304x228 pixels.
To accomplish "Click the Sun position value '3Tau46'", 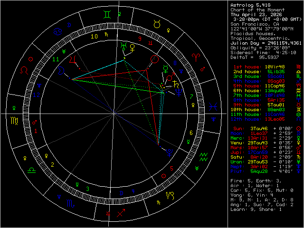I will coord(259,129).
